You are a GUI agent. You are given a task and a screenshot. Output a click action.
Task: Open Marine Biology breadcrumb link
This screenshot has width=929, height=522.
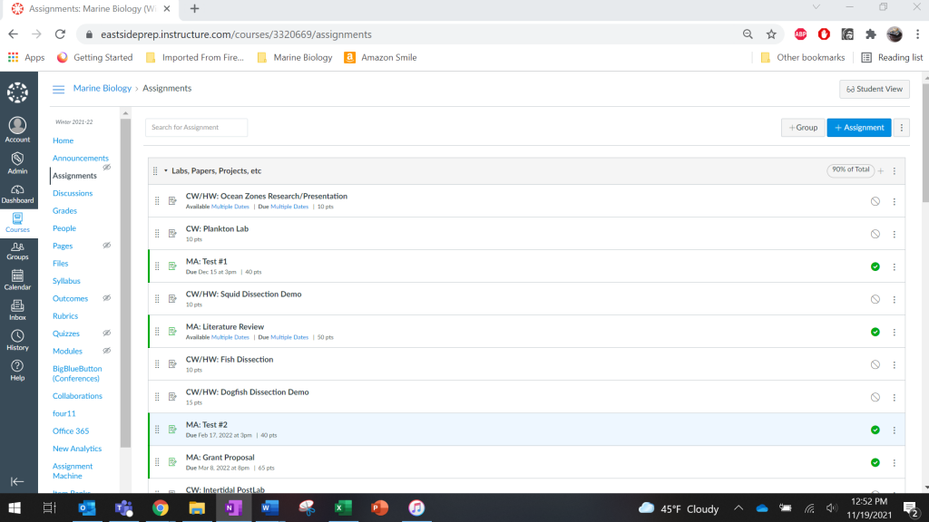102,88
